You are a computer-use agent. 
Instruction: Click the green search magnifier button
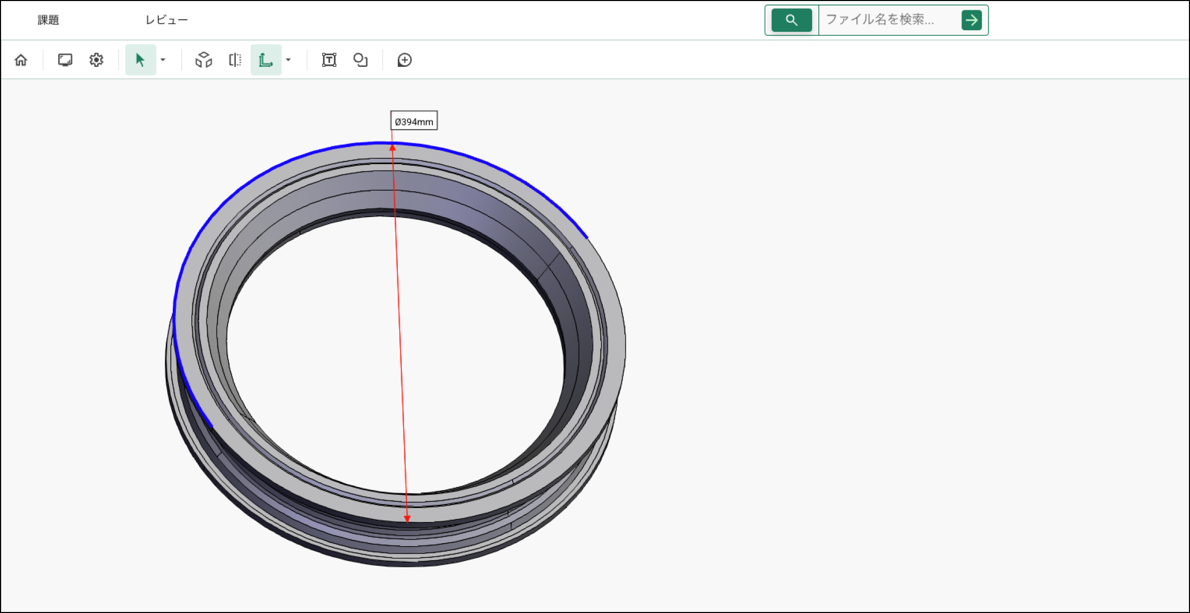click(792, 20)
